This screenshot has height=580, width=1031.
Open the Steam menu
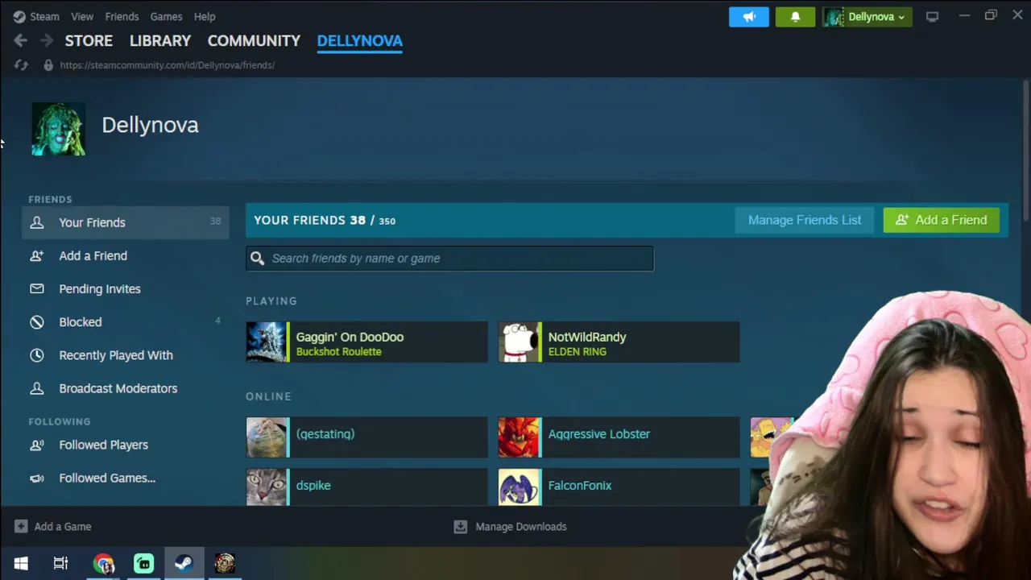click(44, 16)
